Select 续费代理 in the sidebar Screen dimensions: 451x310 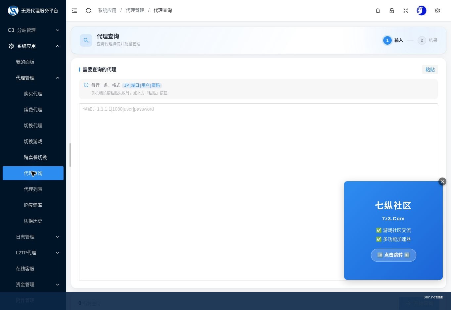(33, 110)
